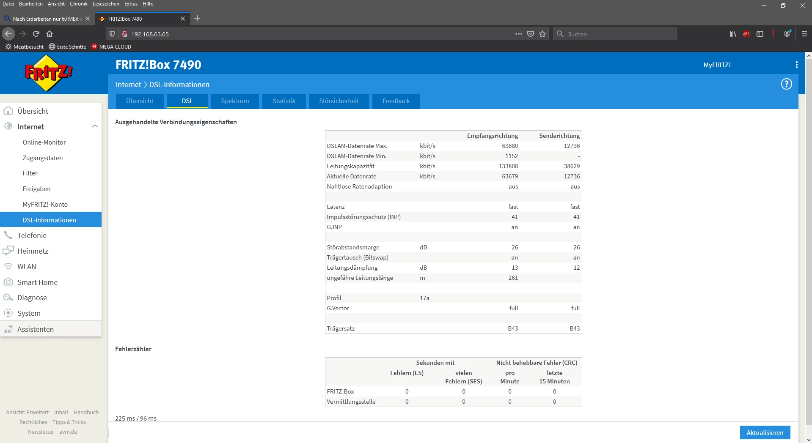The height and width of the screenshot is (443, 812).
Task: Switch to the Störsicherheit tab
Action: (339, 101)
